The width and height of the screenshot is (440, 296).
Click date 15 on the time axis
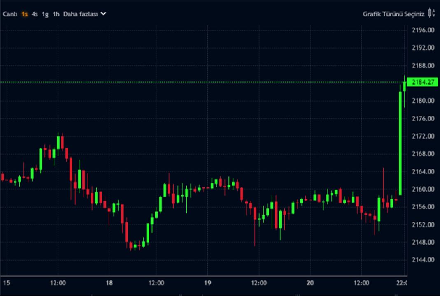coord(6,283)
